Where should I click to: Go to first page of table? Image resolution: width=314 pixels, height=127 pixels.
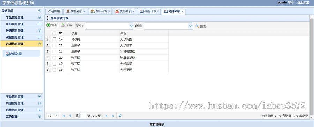pyautogui.click(x=64, y=116)
